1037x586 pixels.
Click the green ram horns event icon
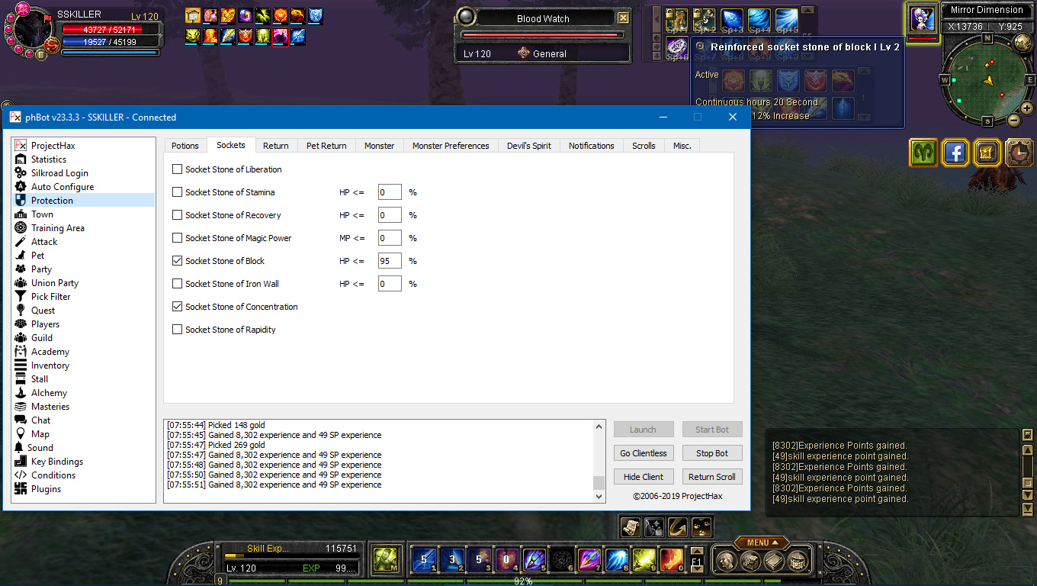[x=923, y=153]
